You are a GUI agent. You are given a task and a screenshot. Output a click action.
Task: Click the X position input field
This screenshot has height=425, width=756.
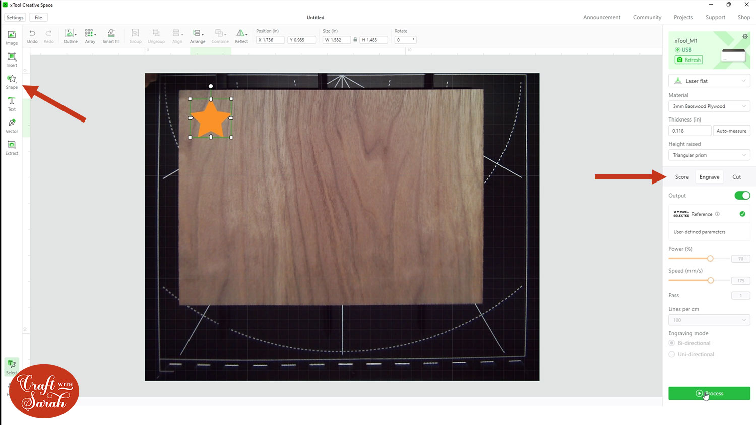tap(270, 40)
